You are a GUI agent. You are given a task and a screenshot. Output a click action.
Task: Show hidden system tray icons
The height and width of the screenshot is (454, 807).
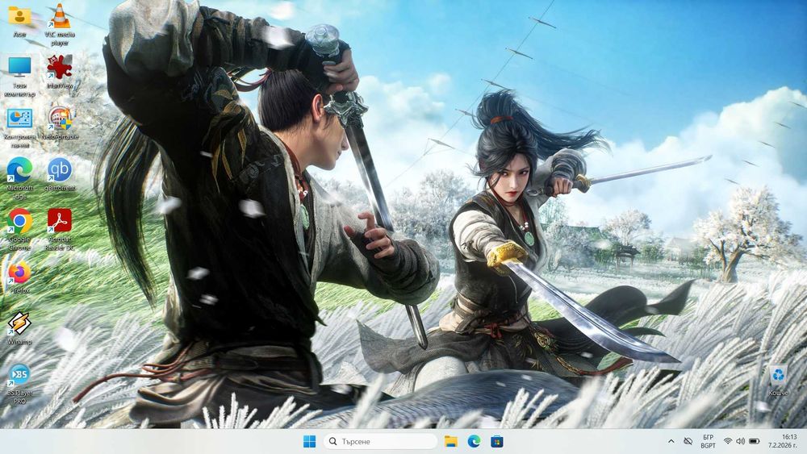pyautogui.click(x=671, y=441)
